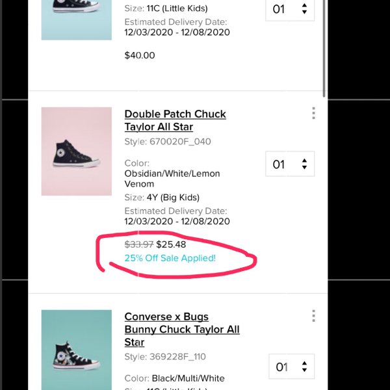This screenshot has height=390, width=390.
Task: Increase quantity of Bugs Bunny Chuck Taylor
Action: tap(304, 363)
